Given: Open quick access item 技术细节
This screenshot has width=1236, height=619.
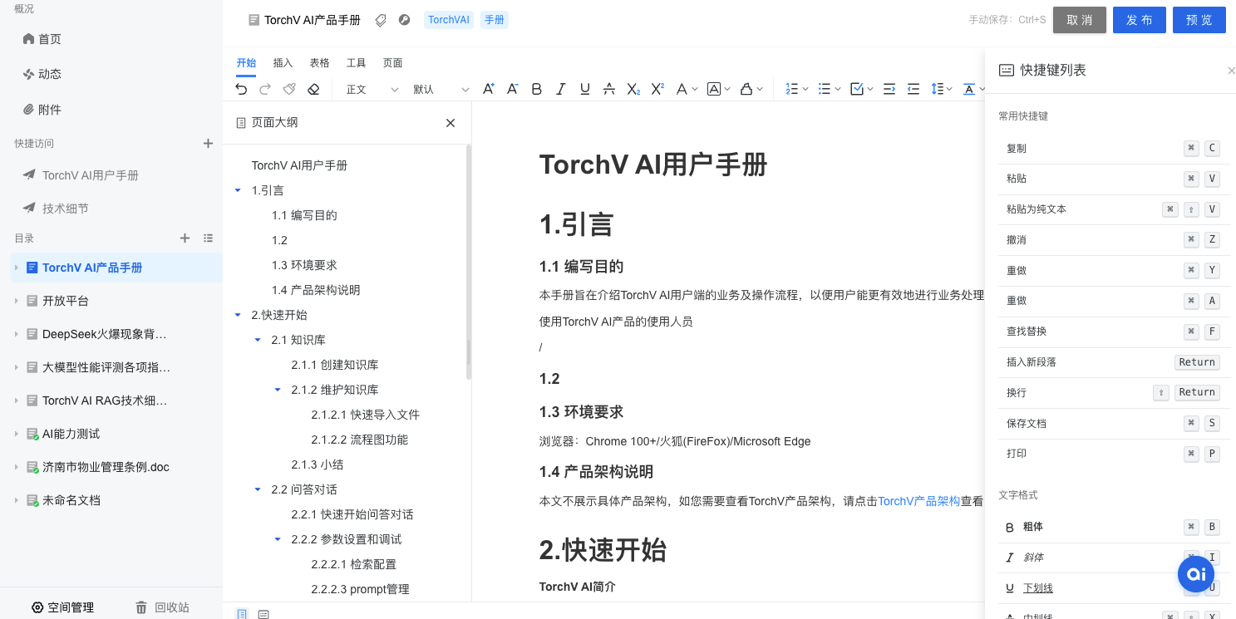Looking at the screenshot, I should click(x=66, y=209).
